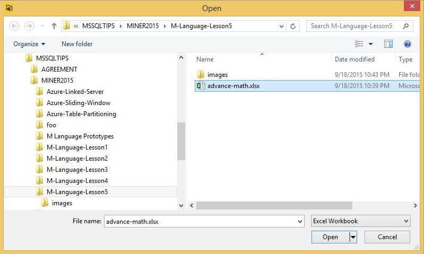
Task: Expand the arrow after MSSQLTIPS breadcrumb
Action: click(120, 26)
